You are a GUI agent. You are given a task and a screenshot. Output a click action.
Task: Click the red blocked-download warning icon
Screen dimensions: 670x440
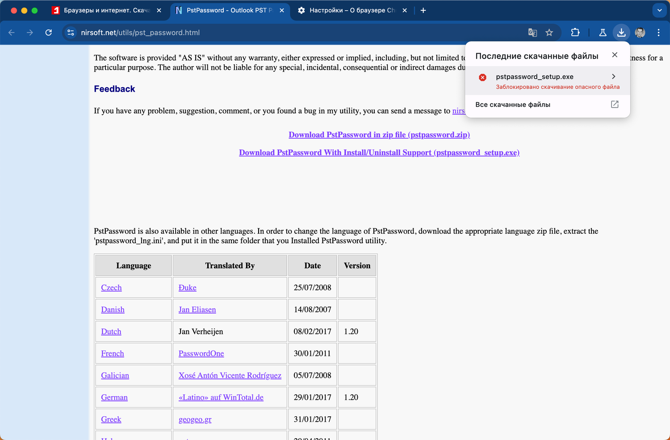[x=483, y=77]
